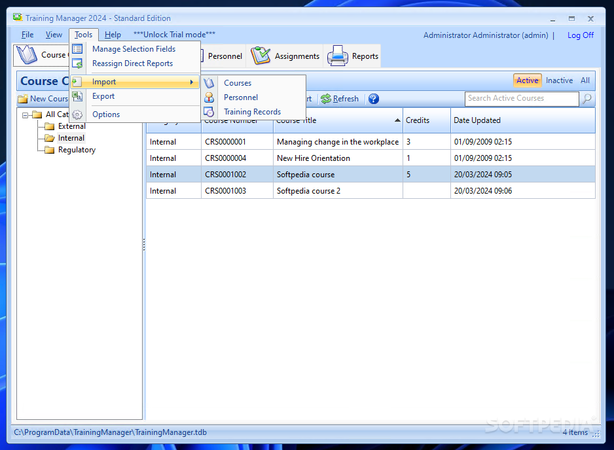Click the Refresh button label
Image resolution: width=614 pixels, height=450 pixels.
346,99
